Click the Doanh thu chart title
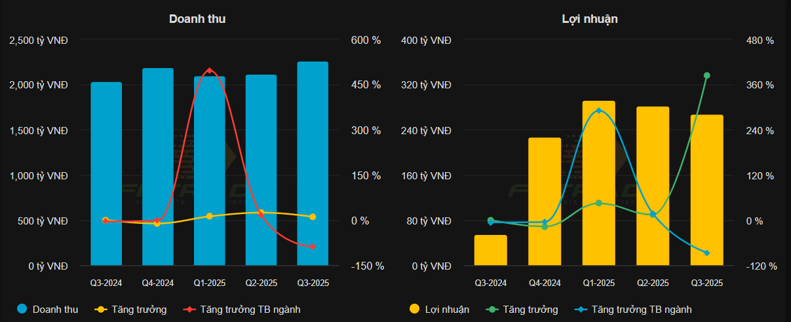The height and width of the screenshot is (322, 791). point(197,19)
